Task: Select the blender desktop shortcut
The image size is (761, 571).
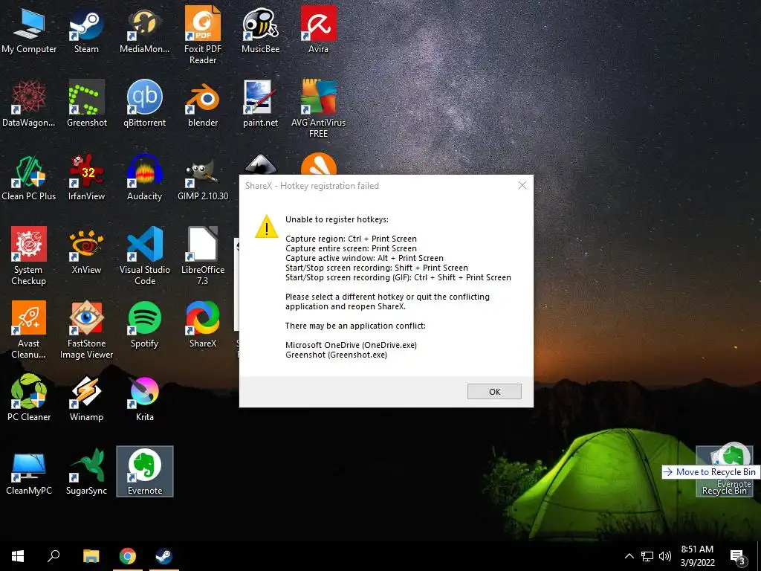Action: 203,104
